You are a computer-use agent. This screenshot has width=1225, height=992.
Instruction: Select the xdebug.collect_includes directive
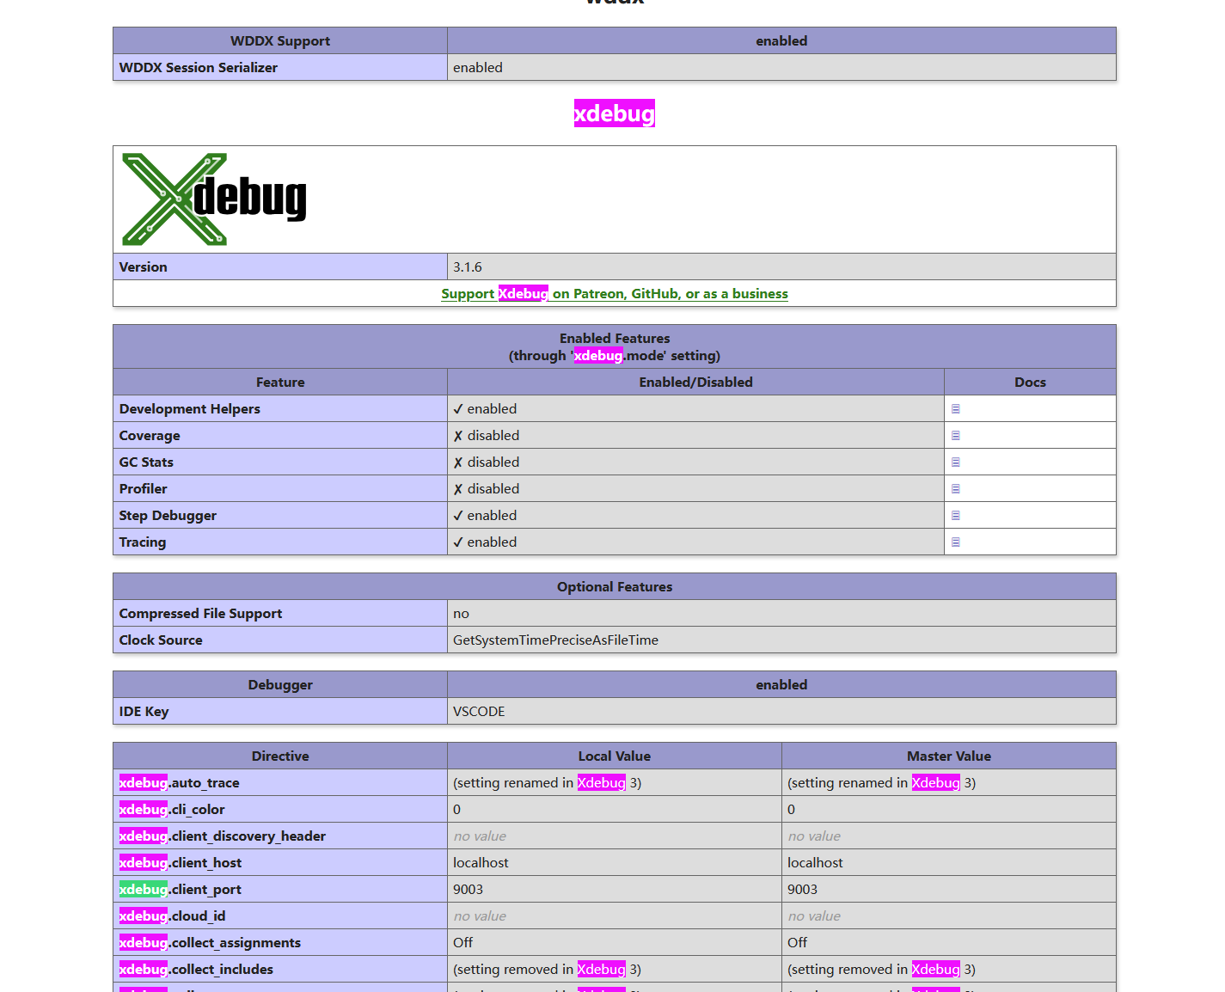coord(196,970)
